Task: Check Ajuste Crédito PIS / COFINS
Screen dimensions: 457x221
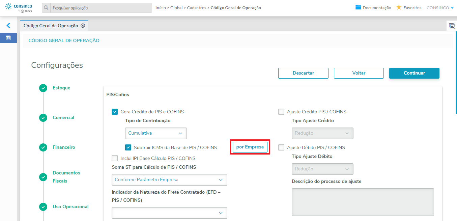Action: [281, 112]
